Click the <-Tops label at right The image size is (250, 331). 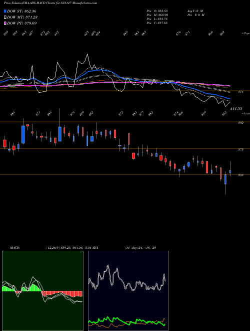pos(245,34)
